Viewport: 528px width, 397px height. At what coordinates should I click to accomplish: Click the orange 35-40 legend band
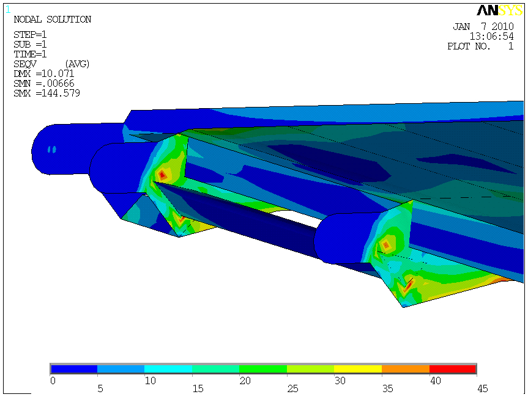point(406,369)
